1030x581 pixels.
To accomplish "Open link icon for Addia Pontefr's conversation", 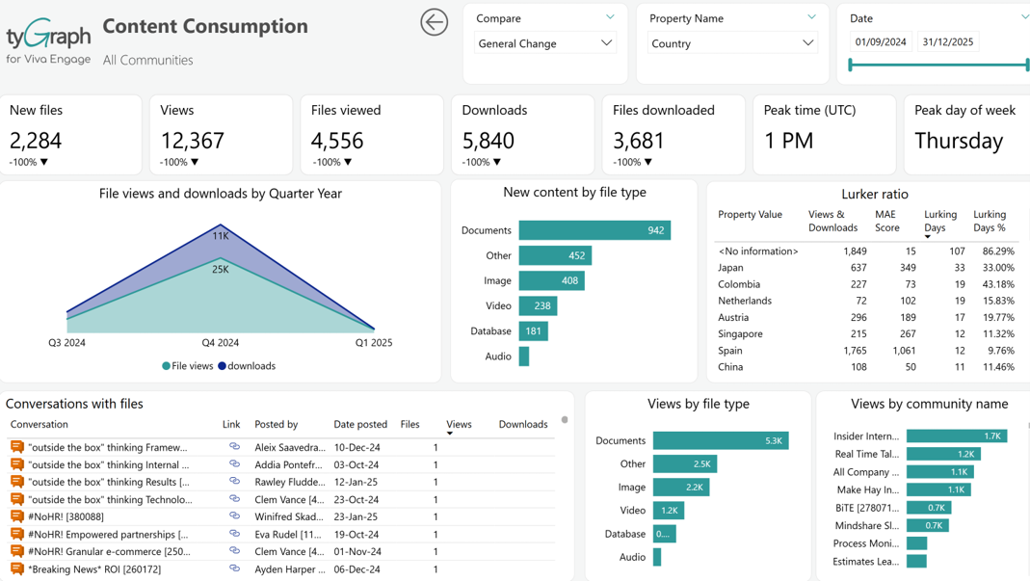I will [x=234, y=464].
